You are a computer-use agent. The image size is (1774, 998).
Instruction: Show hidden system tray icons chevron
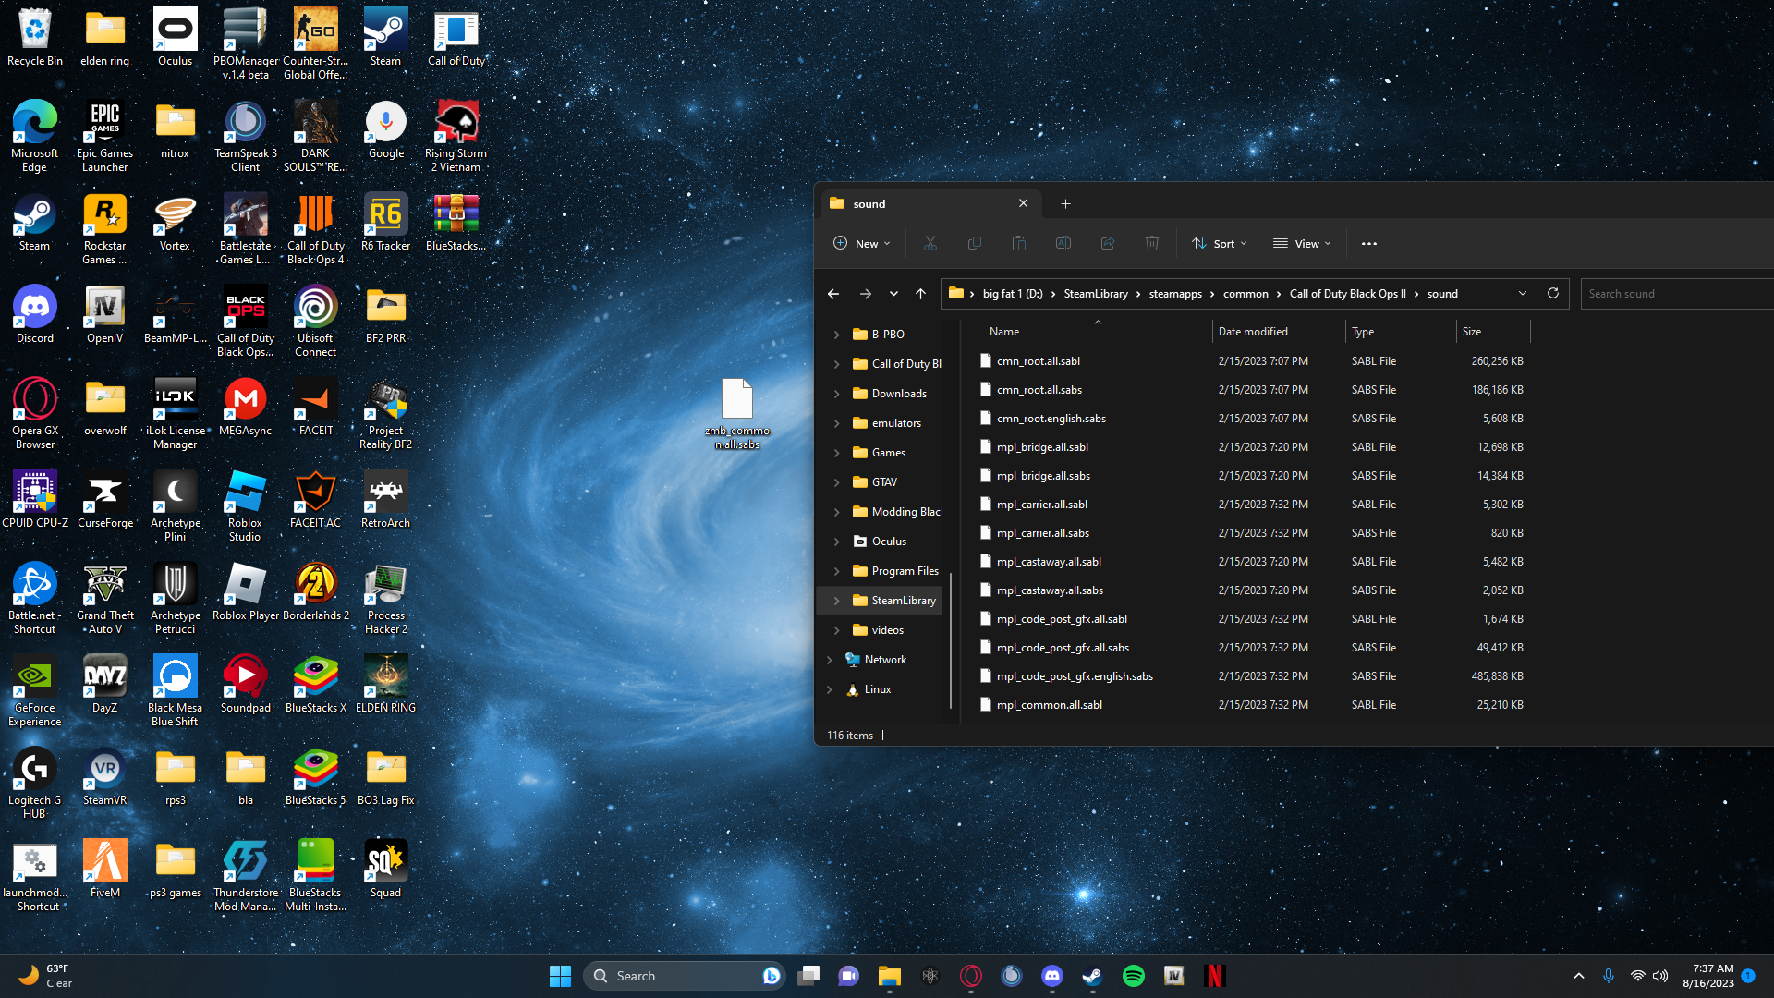click(x=1579, y=976)
